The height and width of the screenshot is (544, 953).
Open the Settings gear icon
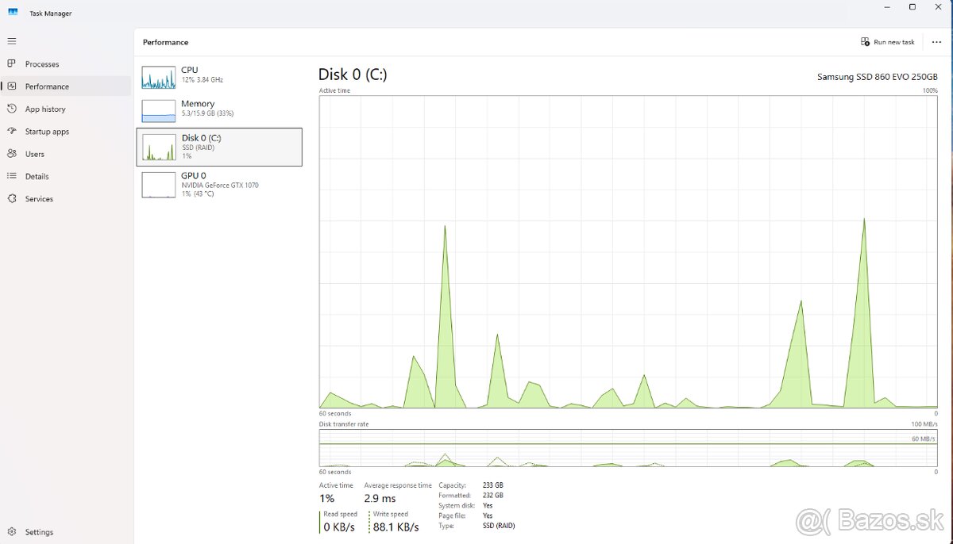coord(12,532)
